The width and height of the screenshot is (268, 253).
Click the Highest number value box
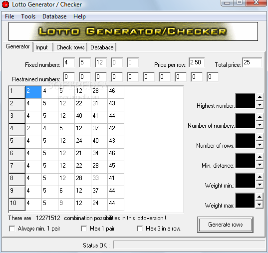[x=245, y=101]
